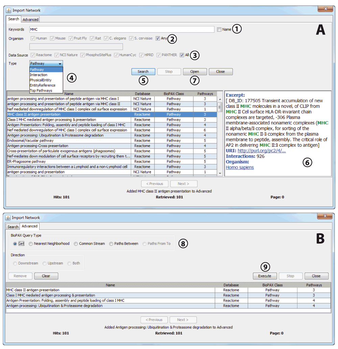338x349 pixels.
Task: Click the empty organism text field below the Organism checkboxes
Action: [76, 47]
